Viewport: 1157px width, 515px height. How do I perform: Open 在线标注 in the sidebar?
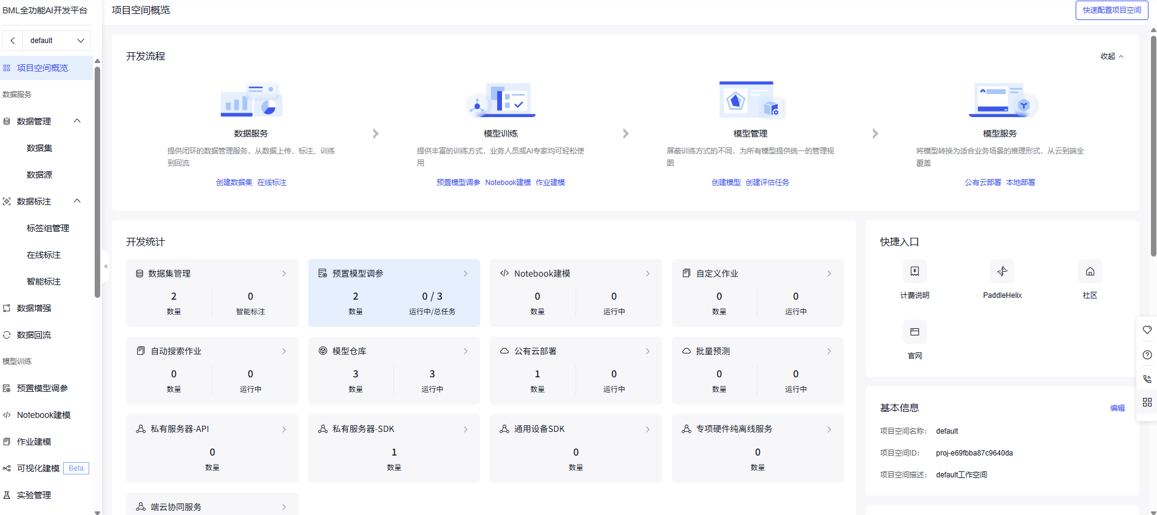coord(44,255)
